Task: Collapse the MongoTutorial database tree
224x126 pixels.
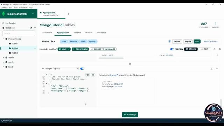Action: 3,39
